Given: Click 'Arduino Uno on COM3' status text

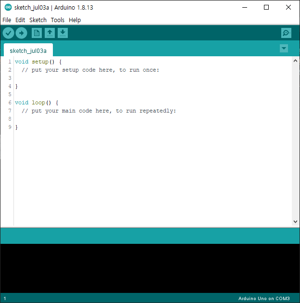Looking at the screenshot, I should coord(264,298).
